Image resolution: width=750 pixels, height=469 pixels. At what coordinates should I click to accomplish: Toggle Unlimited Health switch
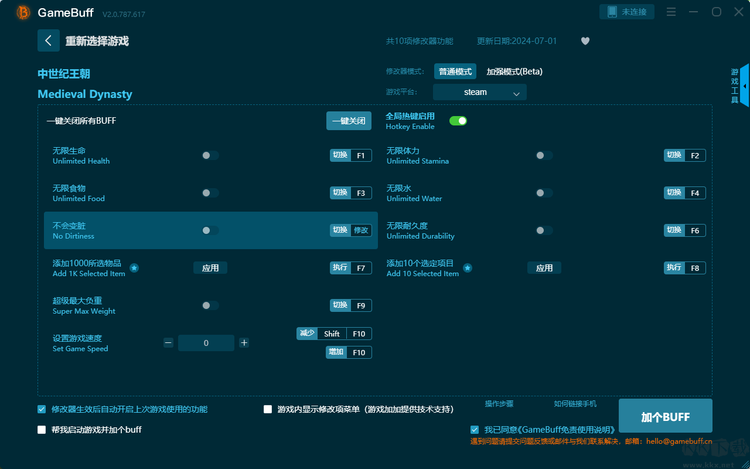coord(210,155)
